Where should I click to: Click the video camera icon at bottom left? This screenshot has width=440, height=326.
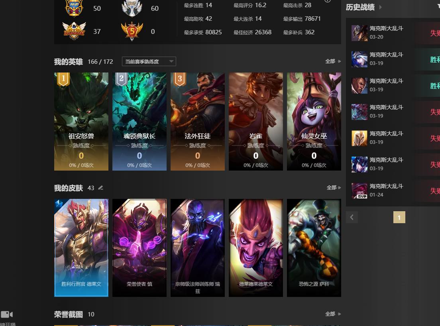coord(7,314)
